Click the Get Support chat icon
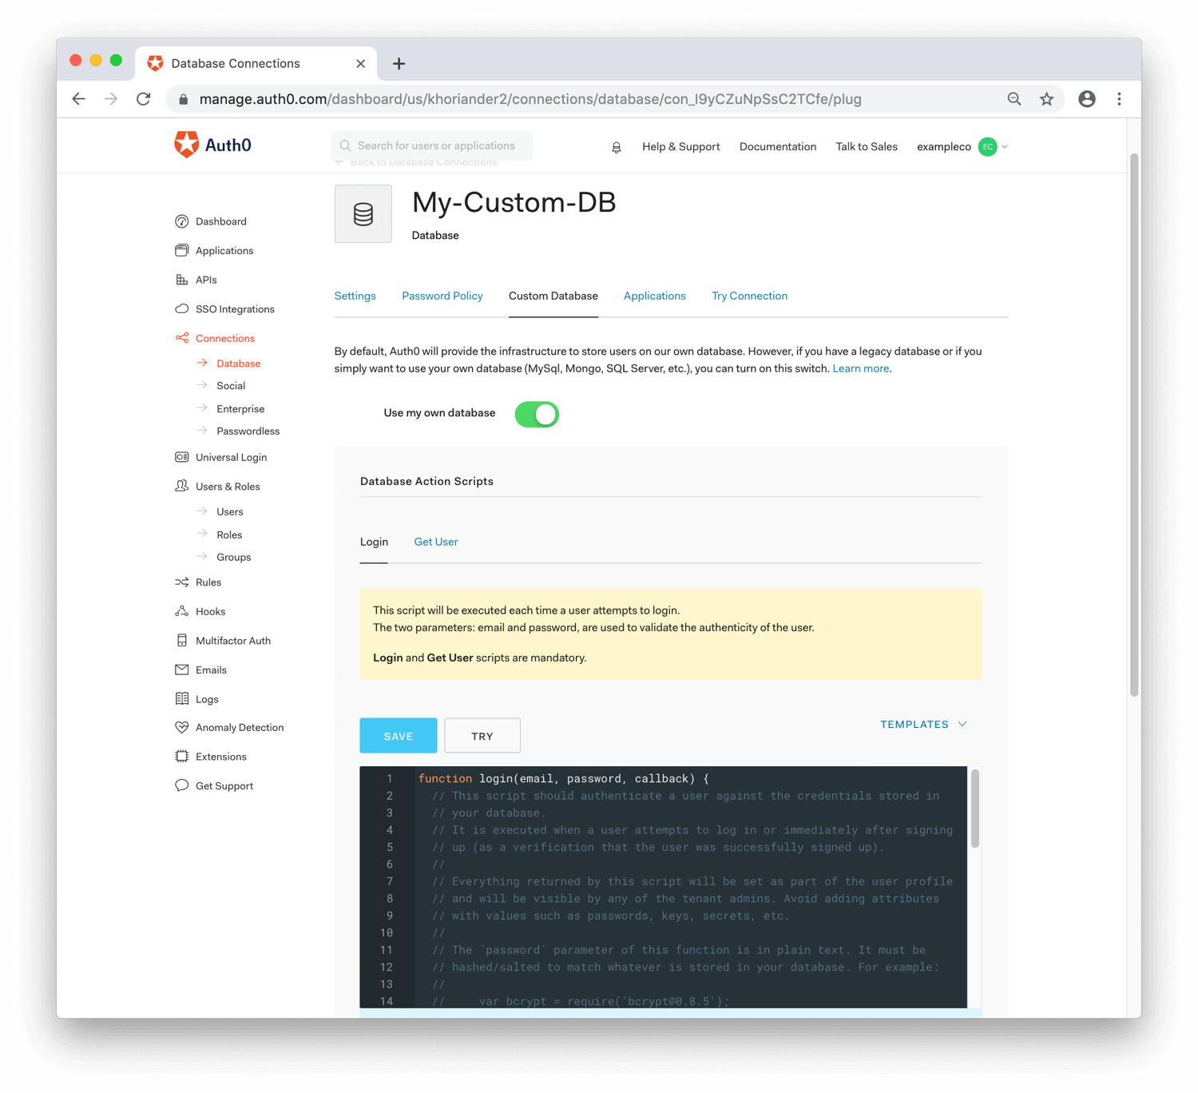 (x=182, y=785)
